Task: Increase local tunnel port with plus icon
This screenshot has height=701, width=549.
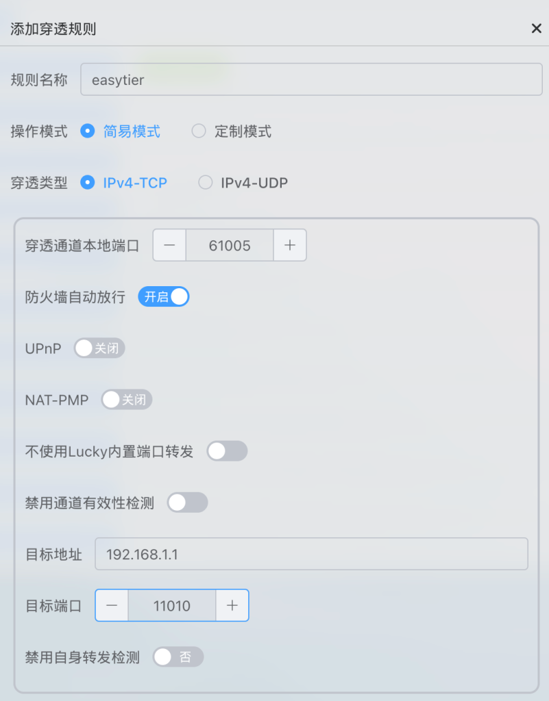Action: point(290,246)
